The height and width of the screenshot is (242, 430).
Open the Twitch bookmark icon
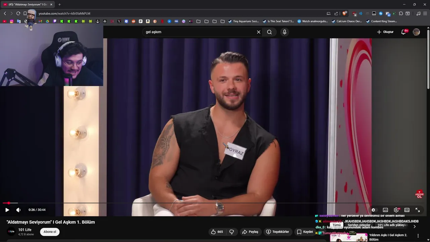click(55, 21)
